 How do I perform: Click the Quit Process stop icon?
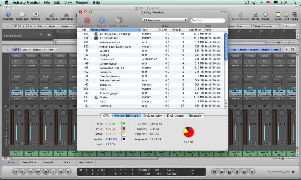87,20
